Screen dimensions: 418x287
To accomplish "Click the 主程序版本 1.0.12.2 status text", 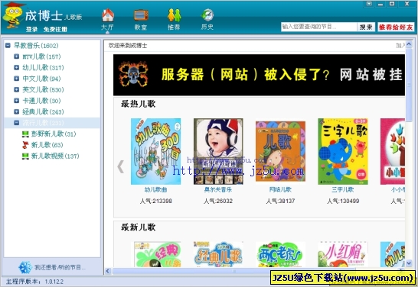I will tap(34, 282).
